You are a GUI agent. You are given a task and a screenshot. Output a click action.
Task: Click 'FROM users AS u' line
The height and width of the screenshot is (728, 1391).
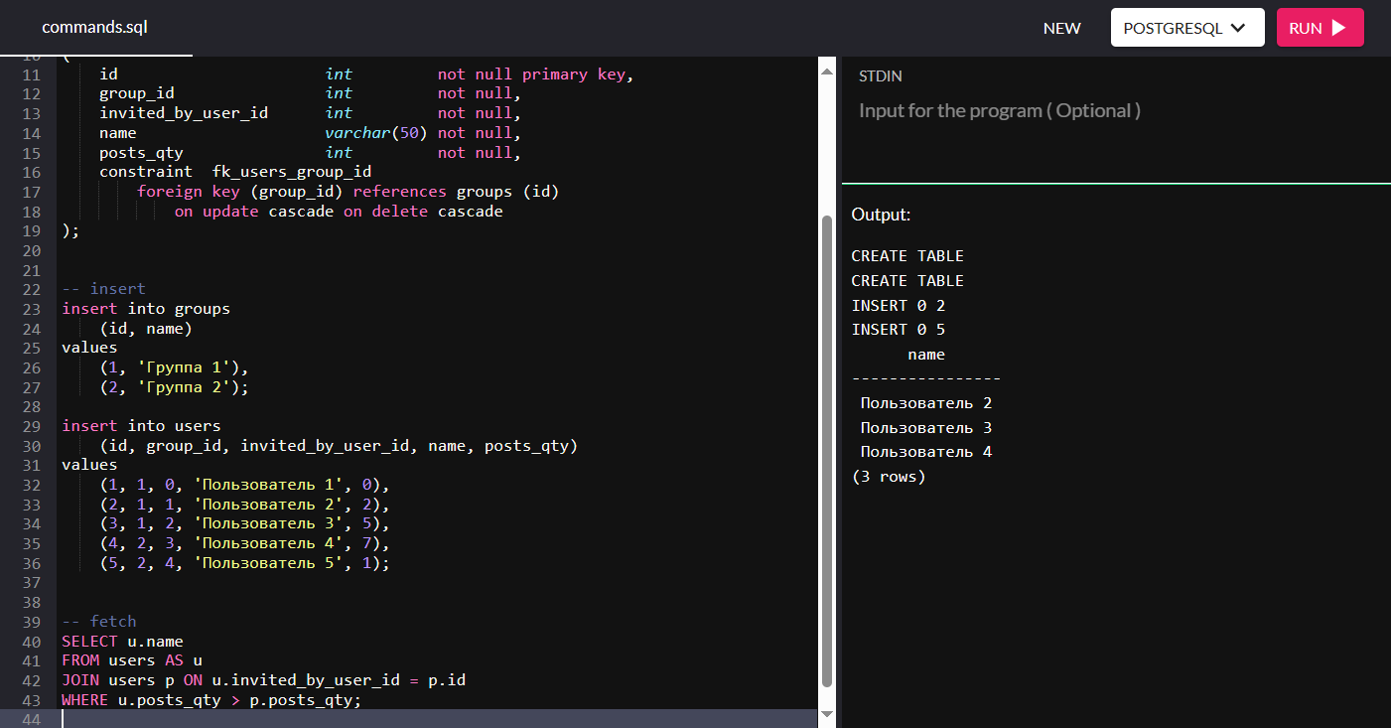point(132,660)
